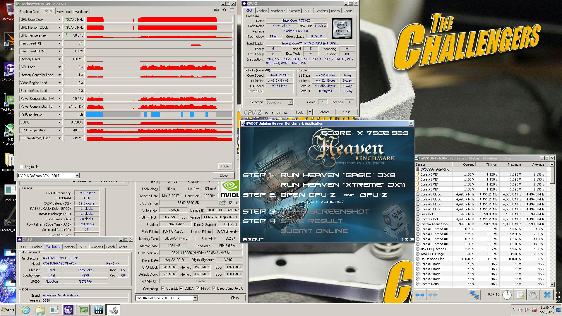Open File Explorer from the taskbar
The height and width of the screenshot is (316, 562).
pyautogui.click(x=40, y=310)
